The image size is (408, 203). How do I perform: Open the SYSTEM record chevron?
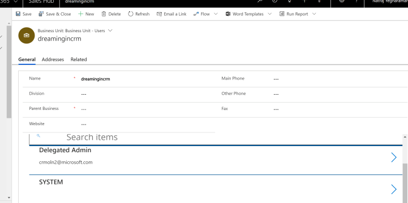pos(394,189)
